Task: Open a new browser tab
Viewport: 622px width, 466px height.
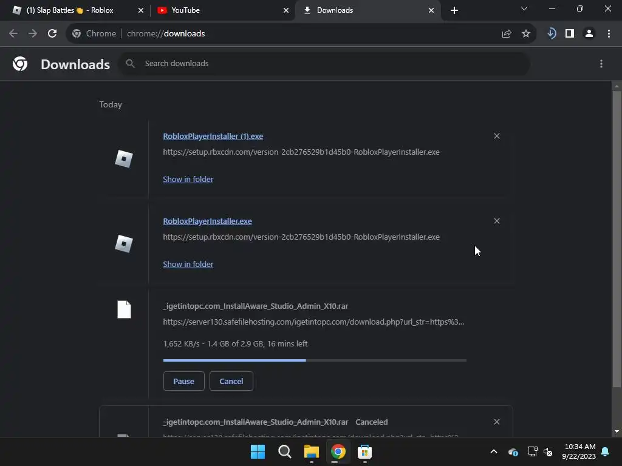Action: pyautogui.click(x=454, y=10)
